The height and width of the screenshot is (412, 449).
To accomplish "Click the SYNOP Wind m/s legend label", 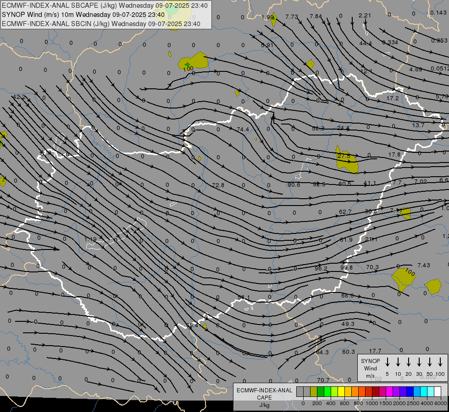I will click(370, 368).
